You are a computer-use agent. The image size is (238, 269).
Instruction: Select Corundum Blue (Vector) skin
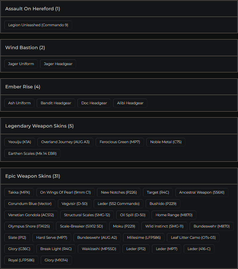[x=30, y=204]
